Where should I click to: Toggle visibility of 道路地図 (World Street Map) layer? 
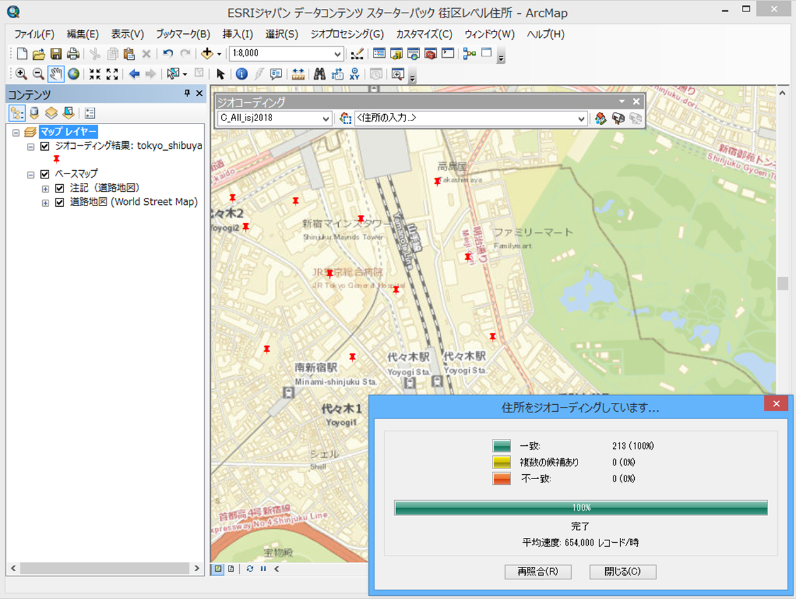pyautogui.click(x=60, y=202)
